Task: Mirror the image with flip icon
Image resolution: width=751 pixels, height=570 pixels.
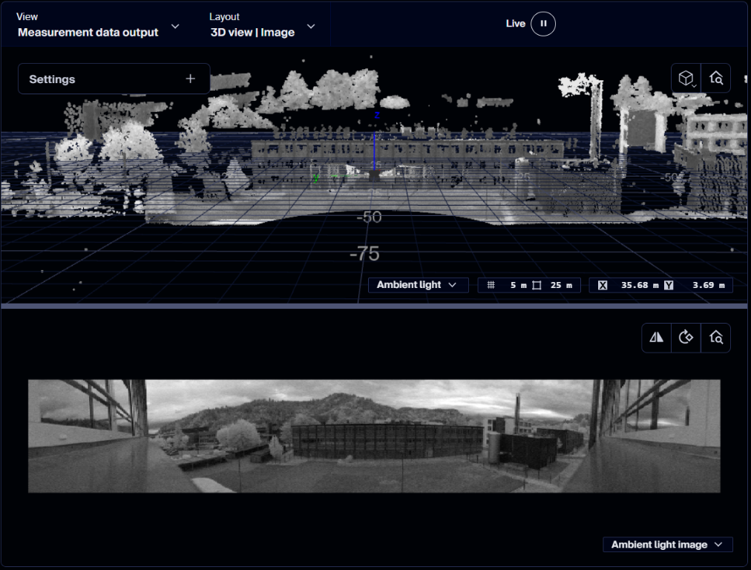Action: point(656,338)
